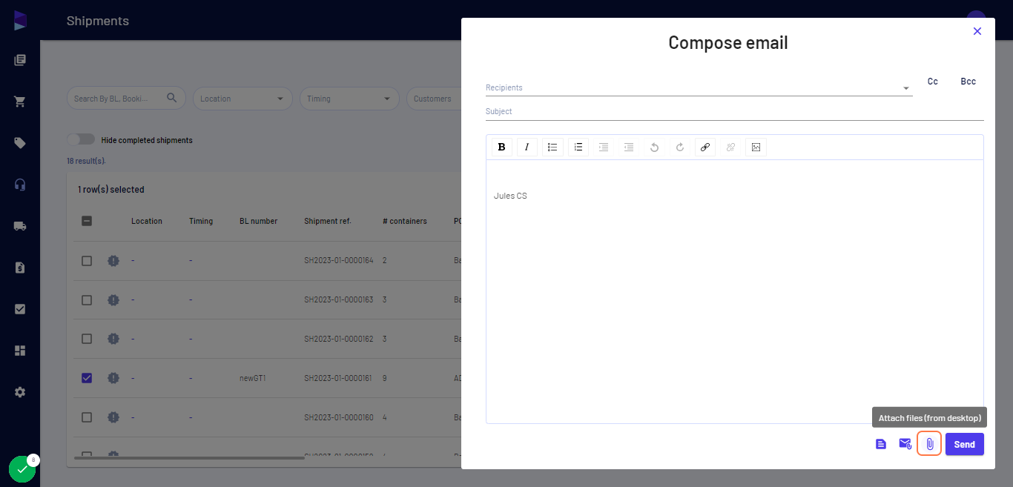The height and width of the screenshot is (487, 1013).
Task: Attach files from desktop with paperclip icon
Action: [x=930, y=444]
